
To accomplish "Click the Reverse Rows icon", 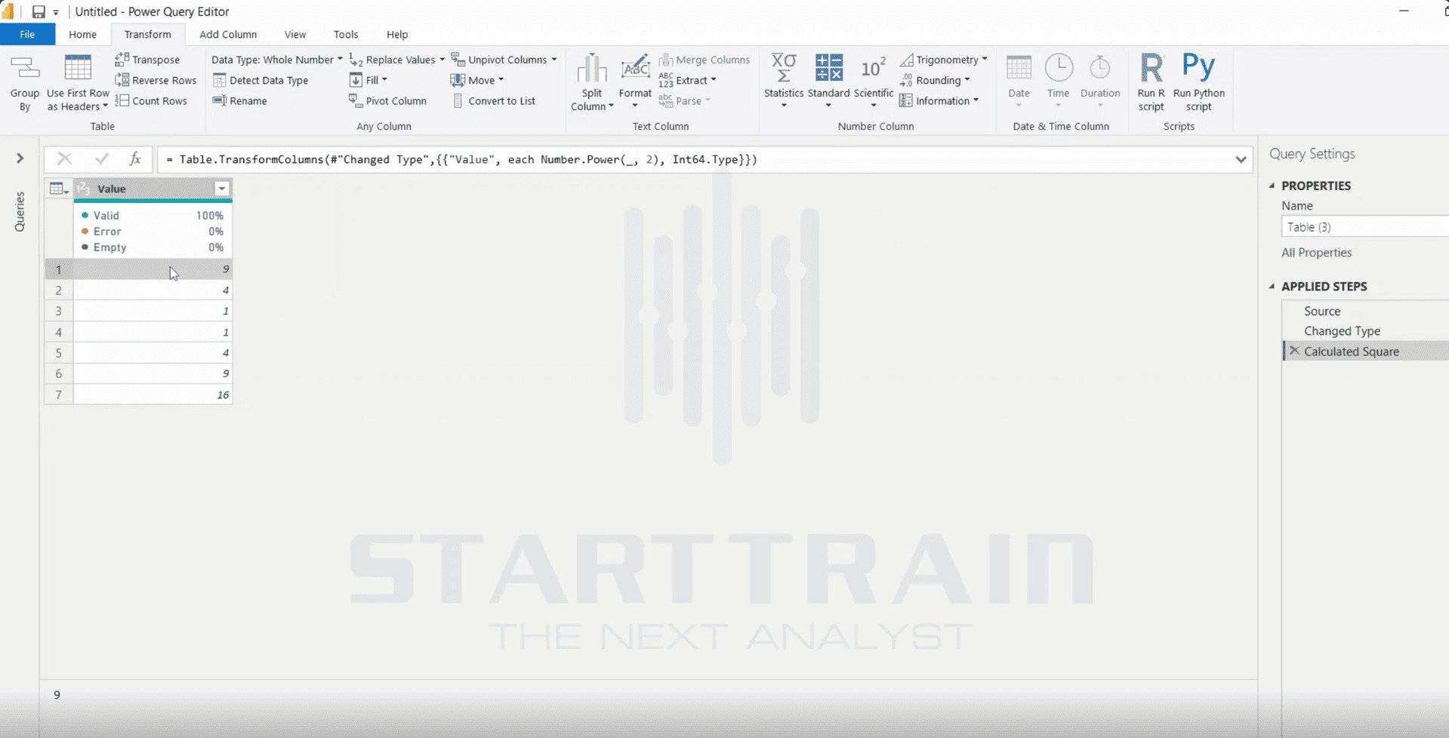I will click(122, 80).
